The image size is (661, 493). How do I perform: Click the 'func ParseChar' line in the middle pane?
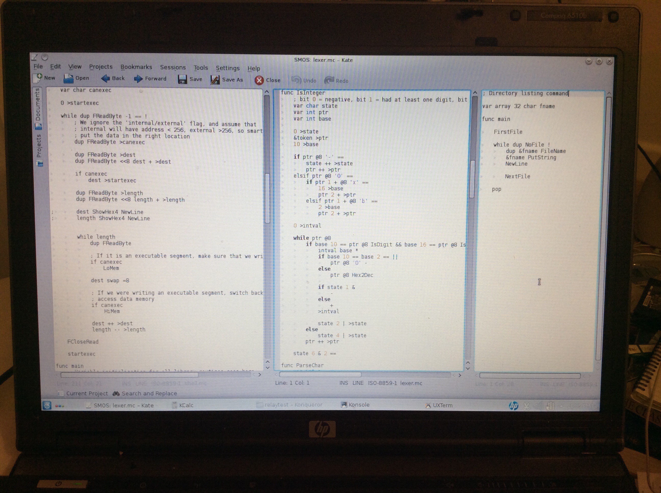302,365
